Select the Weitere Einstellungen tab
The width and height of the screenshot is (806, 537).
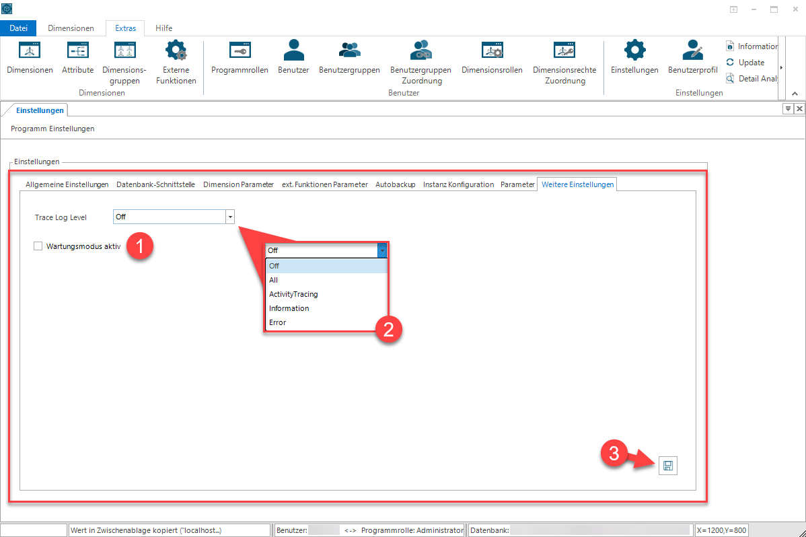click(x=577, y=184)
